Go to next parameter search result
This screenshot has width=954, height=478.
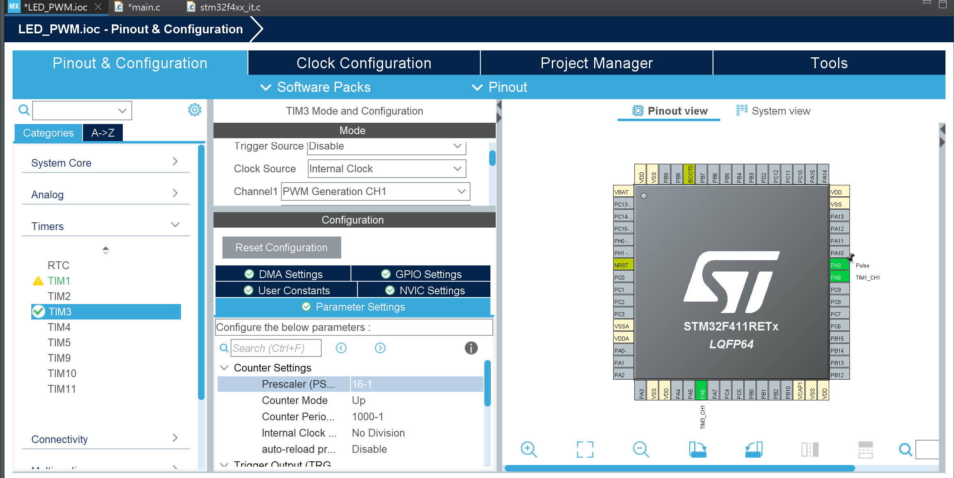coord(380,348)
